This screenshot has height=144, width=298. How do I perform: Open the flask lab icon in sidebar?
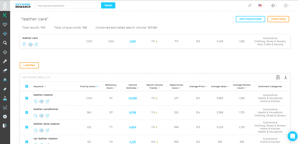(5, 98)
